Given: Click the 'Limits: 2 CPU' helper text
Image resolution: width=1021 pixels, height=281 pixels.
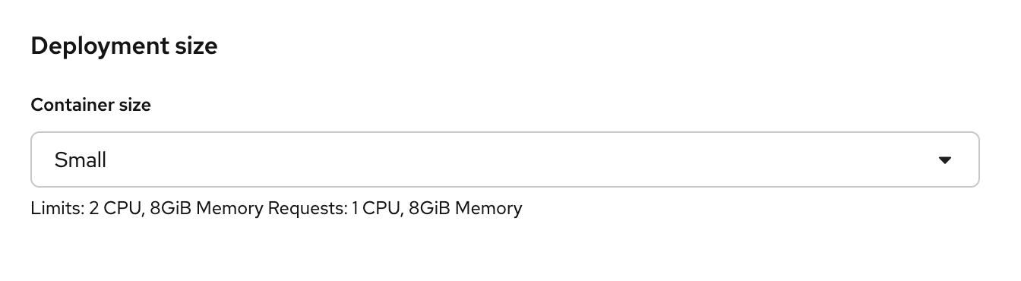Looking at the screenshot, I should coord(87,208).
